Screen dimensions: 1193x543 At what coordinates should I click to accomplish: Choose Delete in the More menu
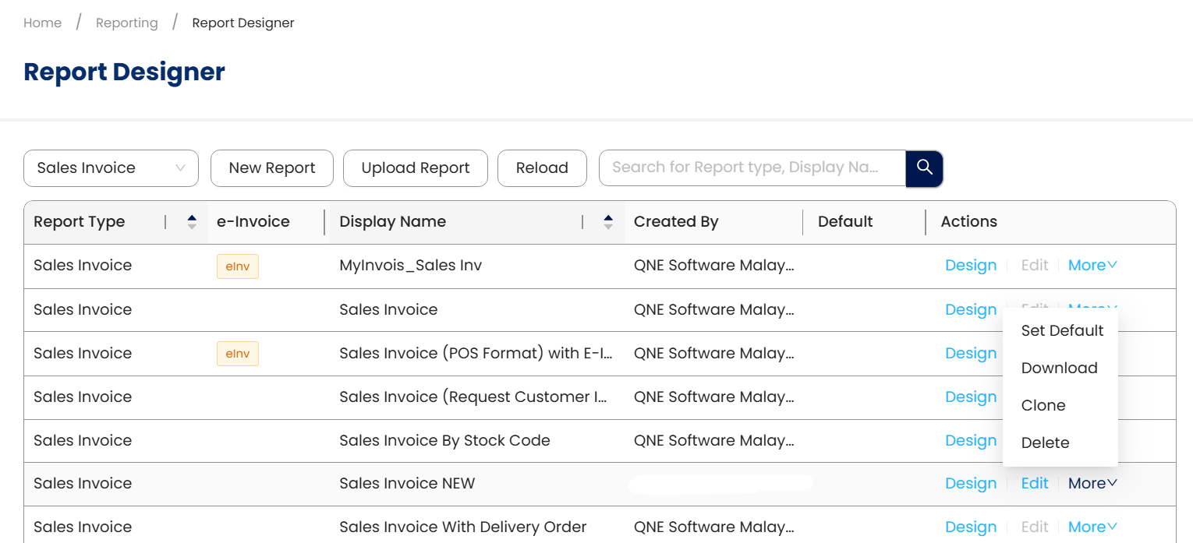[1045, 443]
